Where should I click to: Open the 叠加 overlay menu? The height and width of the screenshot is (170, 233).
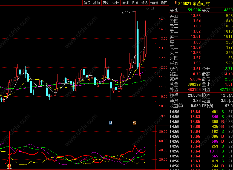97,3
